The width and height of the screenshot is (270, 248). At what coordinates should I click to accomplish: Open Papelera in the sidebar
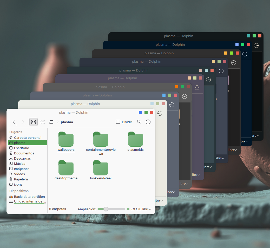pos(28,179)
